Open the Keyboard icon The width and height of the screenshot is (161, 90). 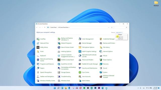coord(38,56)
